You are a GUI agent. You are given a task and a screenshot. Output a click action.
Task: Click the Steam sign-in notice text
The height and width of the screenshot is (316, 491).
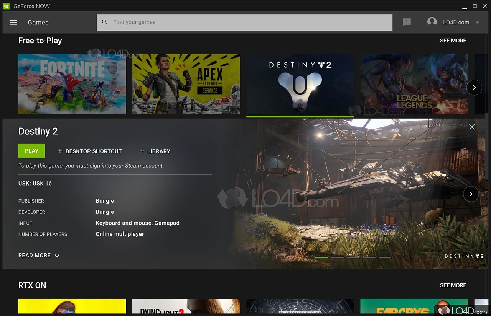91,166
